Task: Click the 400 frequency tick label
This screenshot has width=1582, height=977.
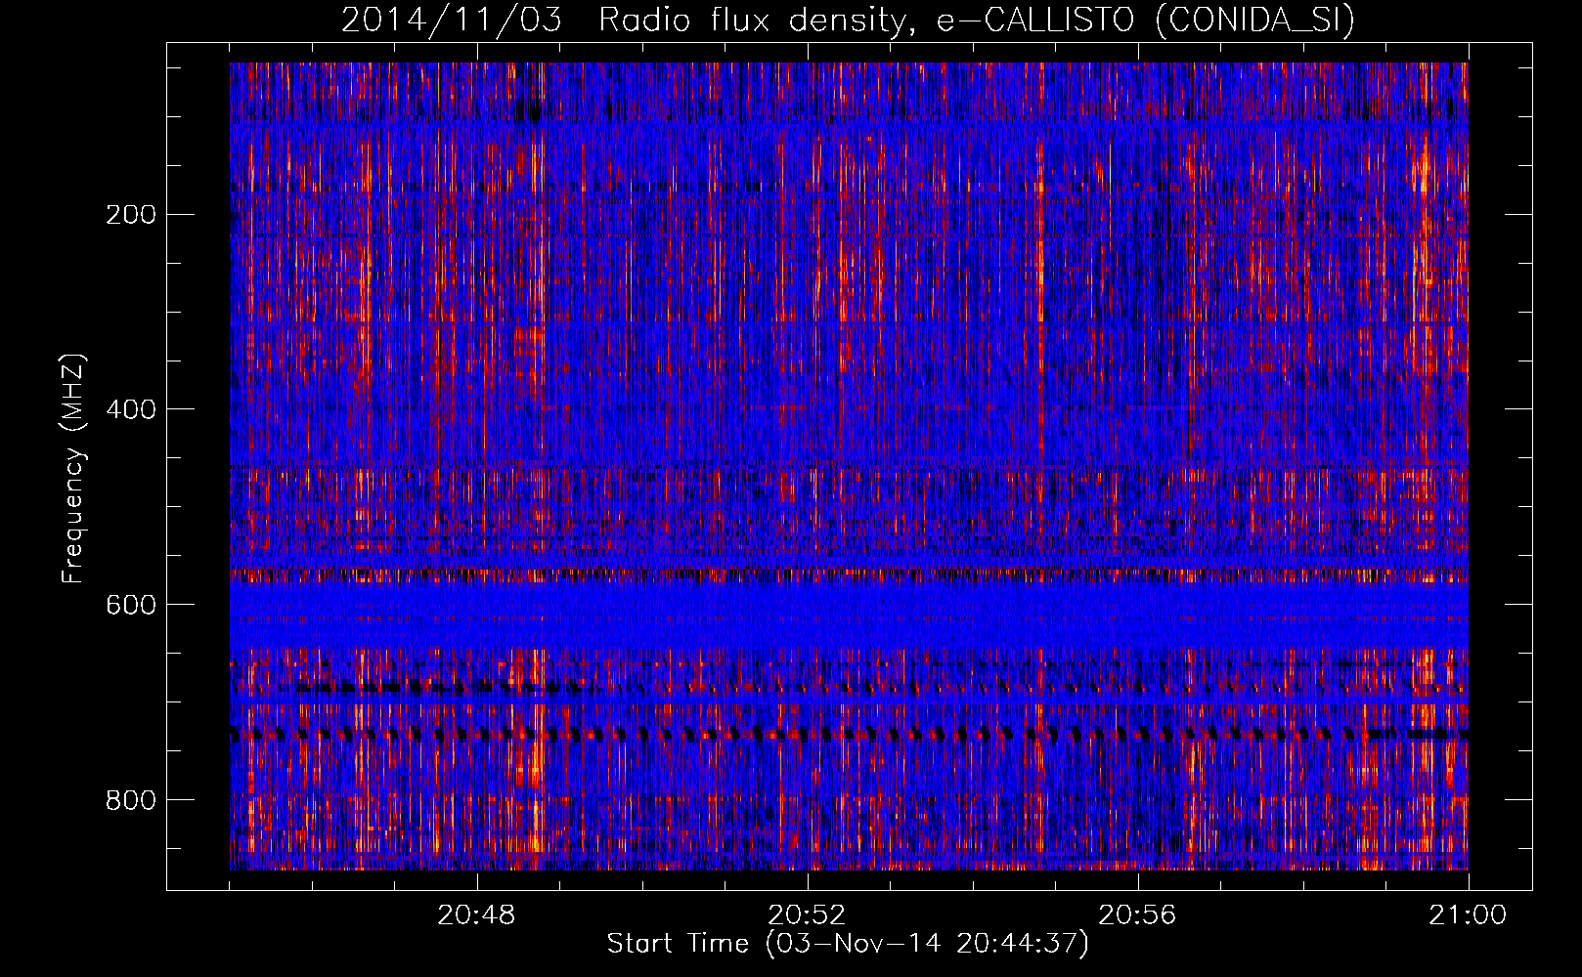Action: click(130, 409)
